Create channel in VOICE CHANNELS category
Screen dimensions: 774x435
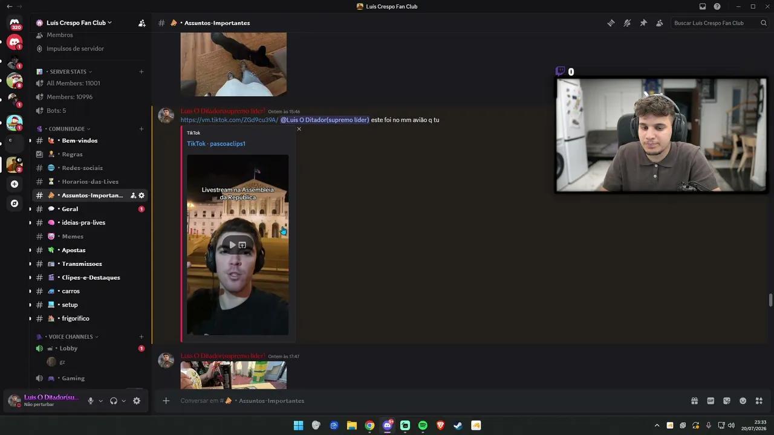point(141,337)
